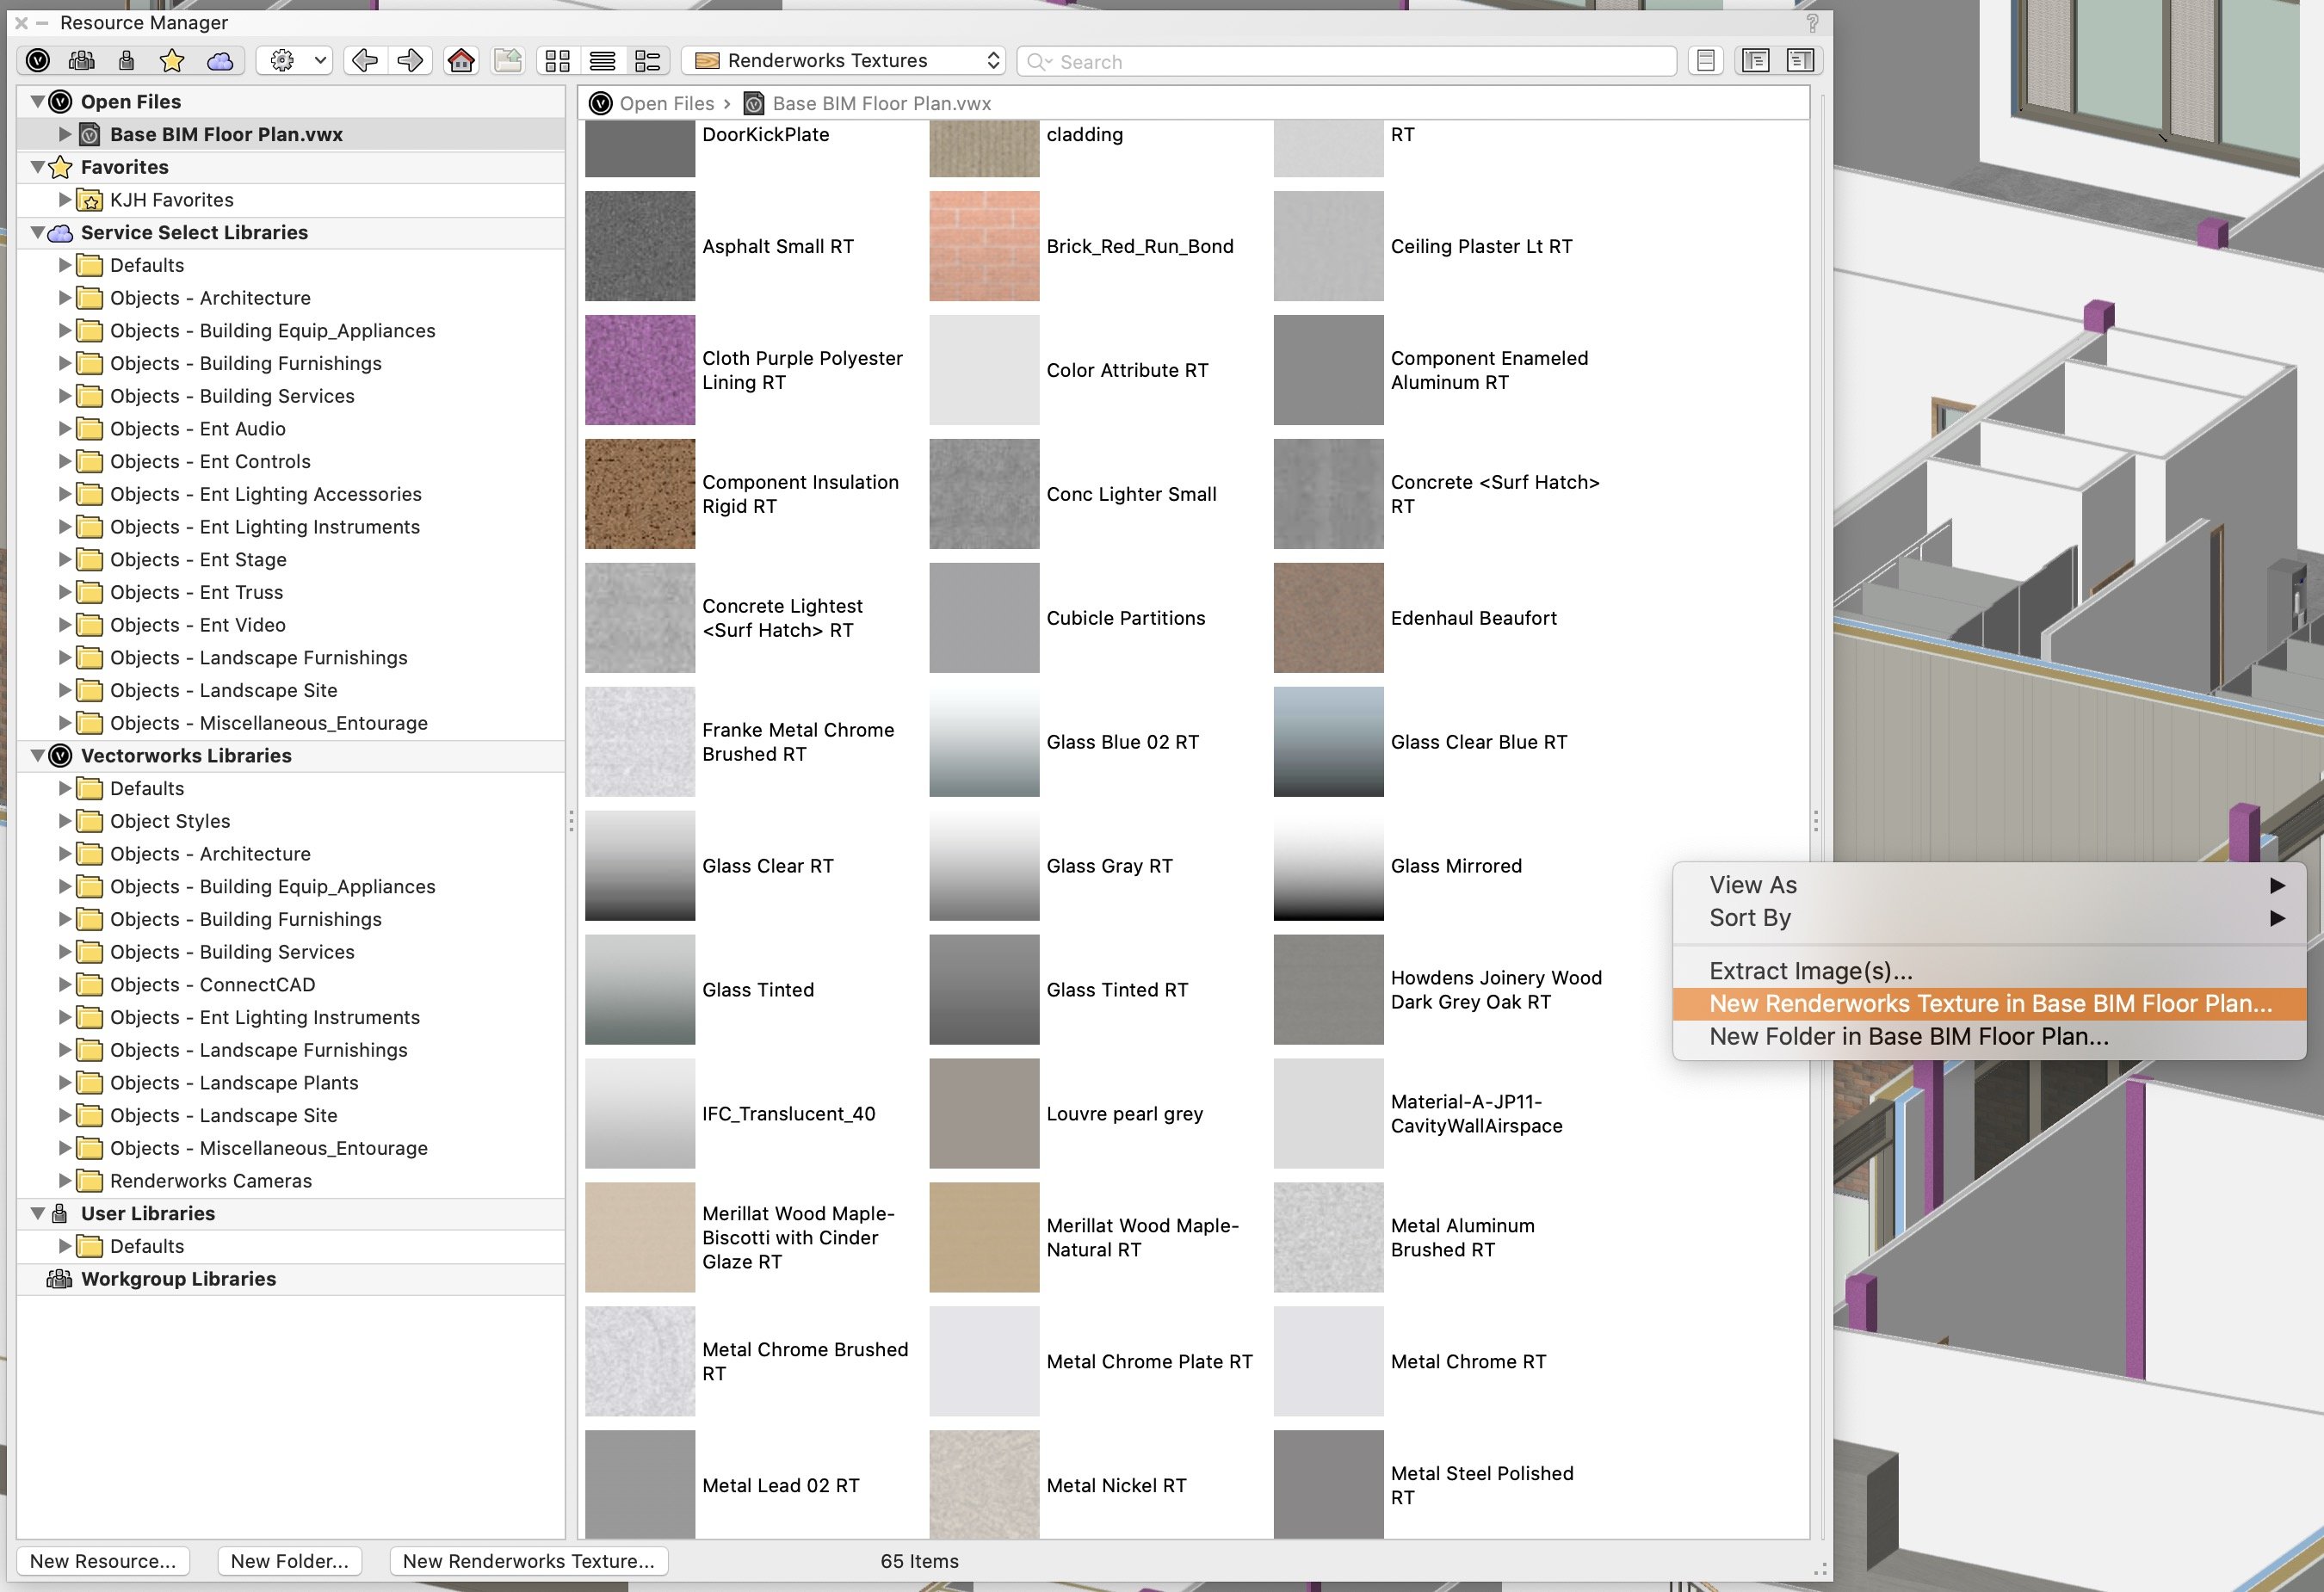Go back with the left arrow
The width and height of the screenshot is (2324, 1592).
click(365, 61)
